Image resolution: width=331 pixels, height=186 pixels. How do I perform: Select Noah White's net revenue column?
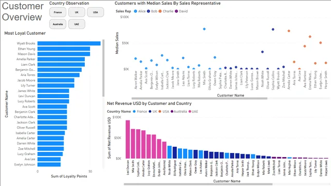(170, 152)
